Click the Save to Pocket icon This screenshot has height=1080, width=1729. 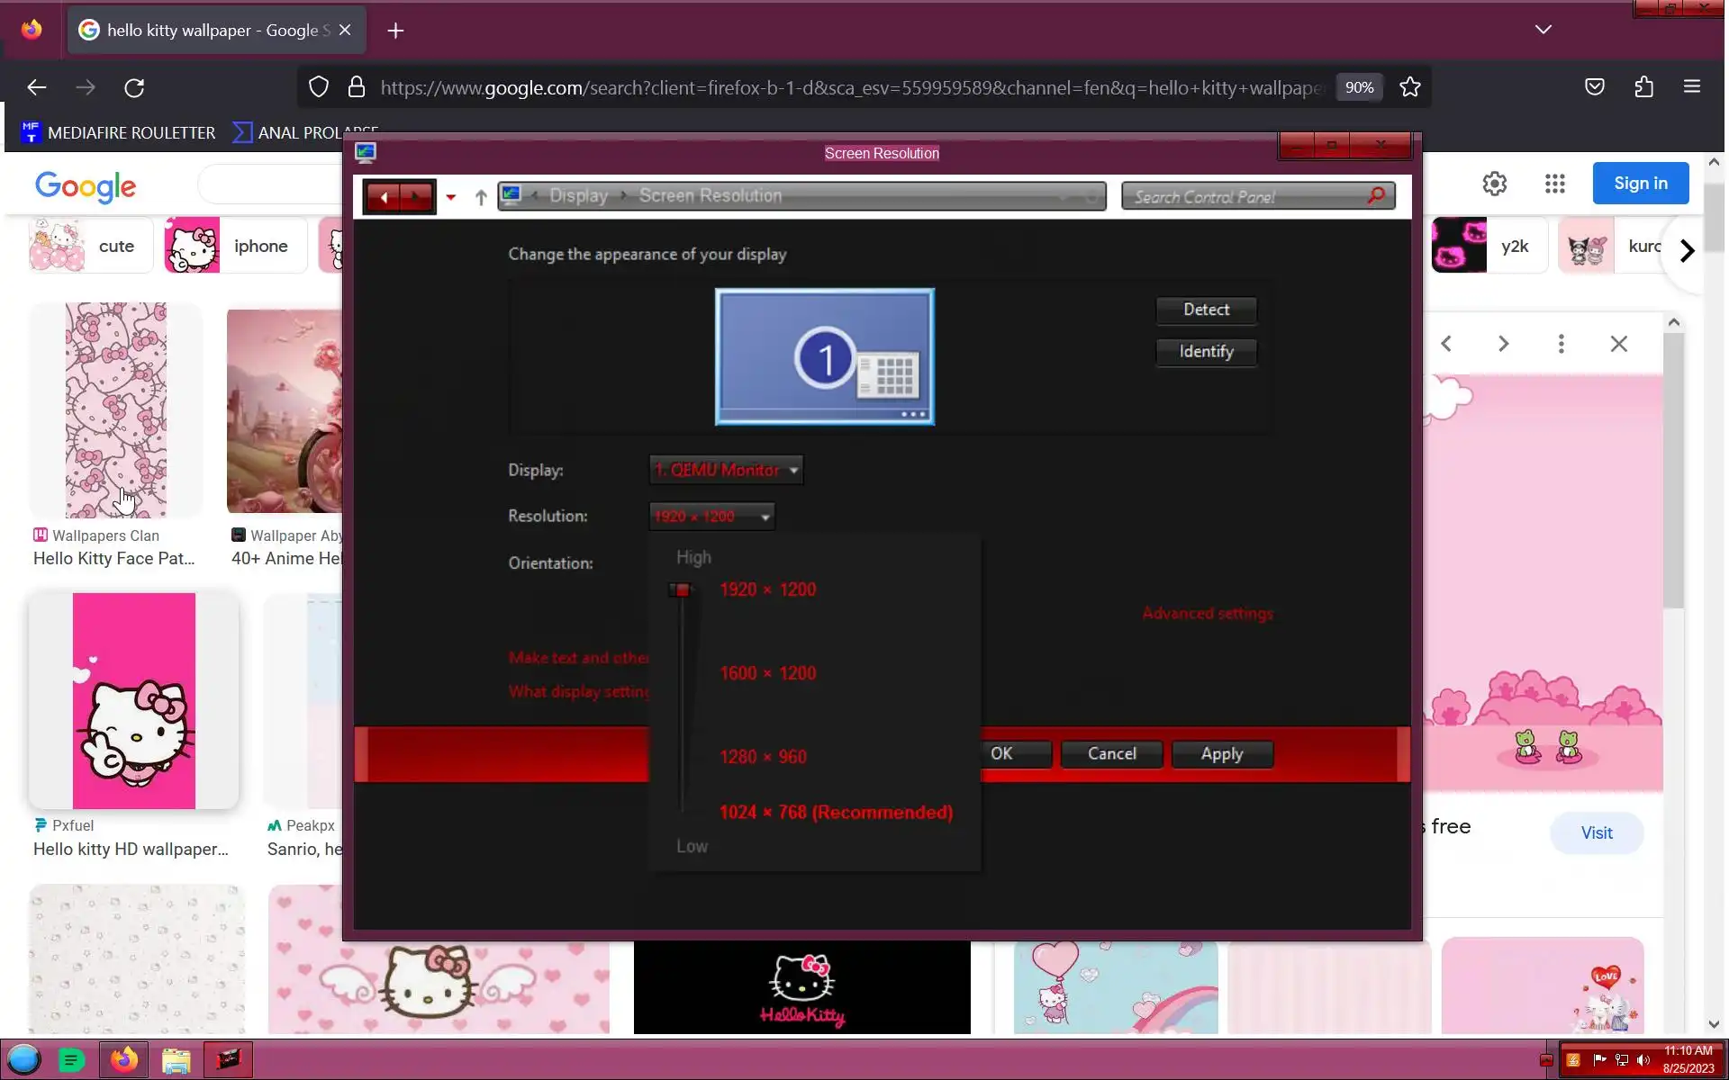(1594, 87)
